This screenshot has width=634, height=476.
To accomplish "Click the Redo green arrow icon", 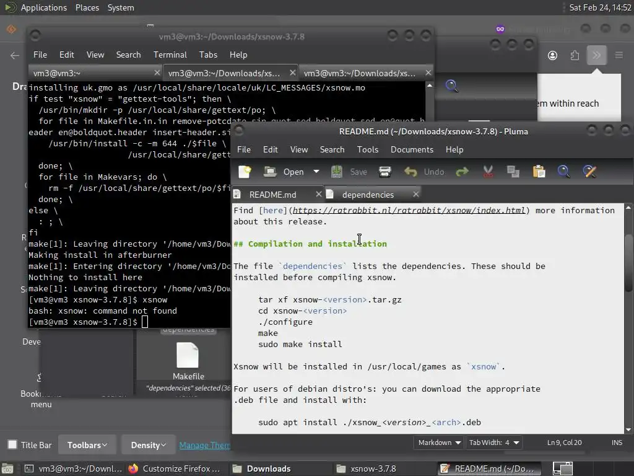I will coord(462,172).
